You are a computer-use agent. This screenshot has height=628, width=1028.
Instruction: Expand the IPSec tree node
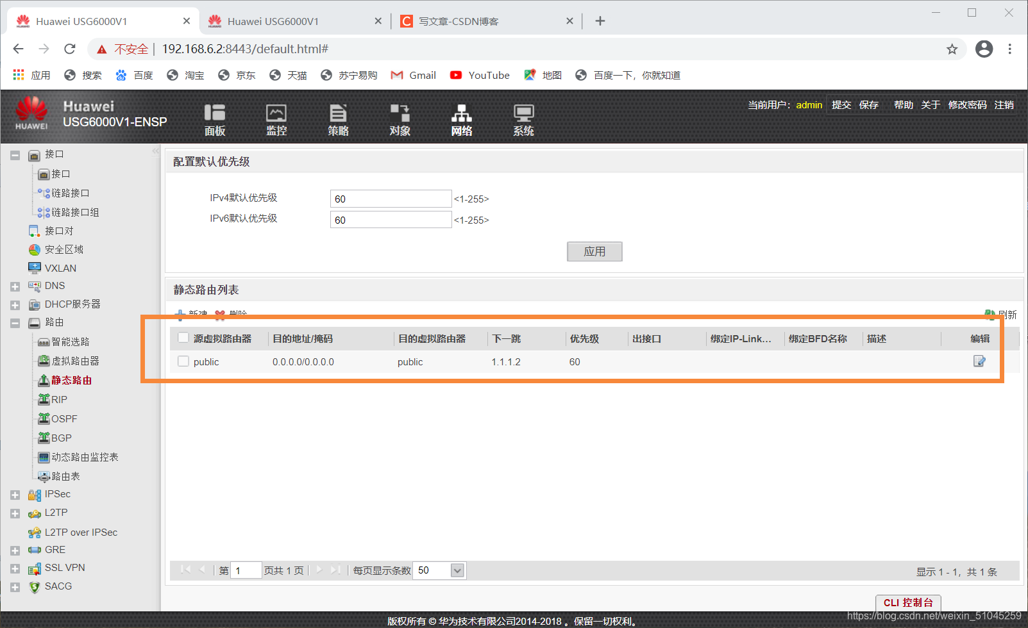click(x=15, y=495)
